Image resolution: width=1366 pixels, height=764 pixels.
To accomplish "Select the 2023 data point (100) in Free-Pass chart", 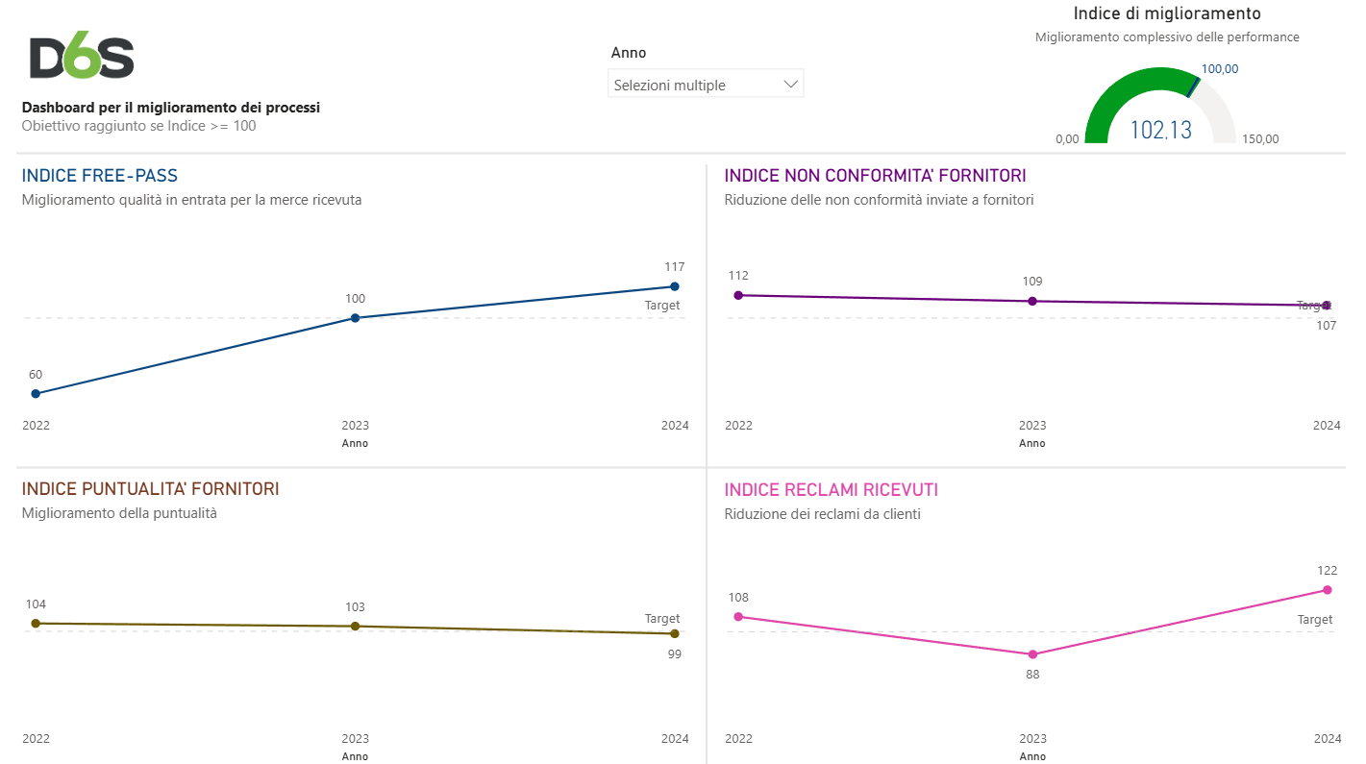I will point(355,318).
